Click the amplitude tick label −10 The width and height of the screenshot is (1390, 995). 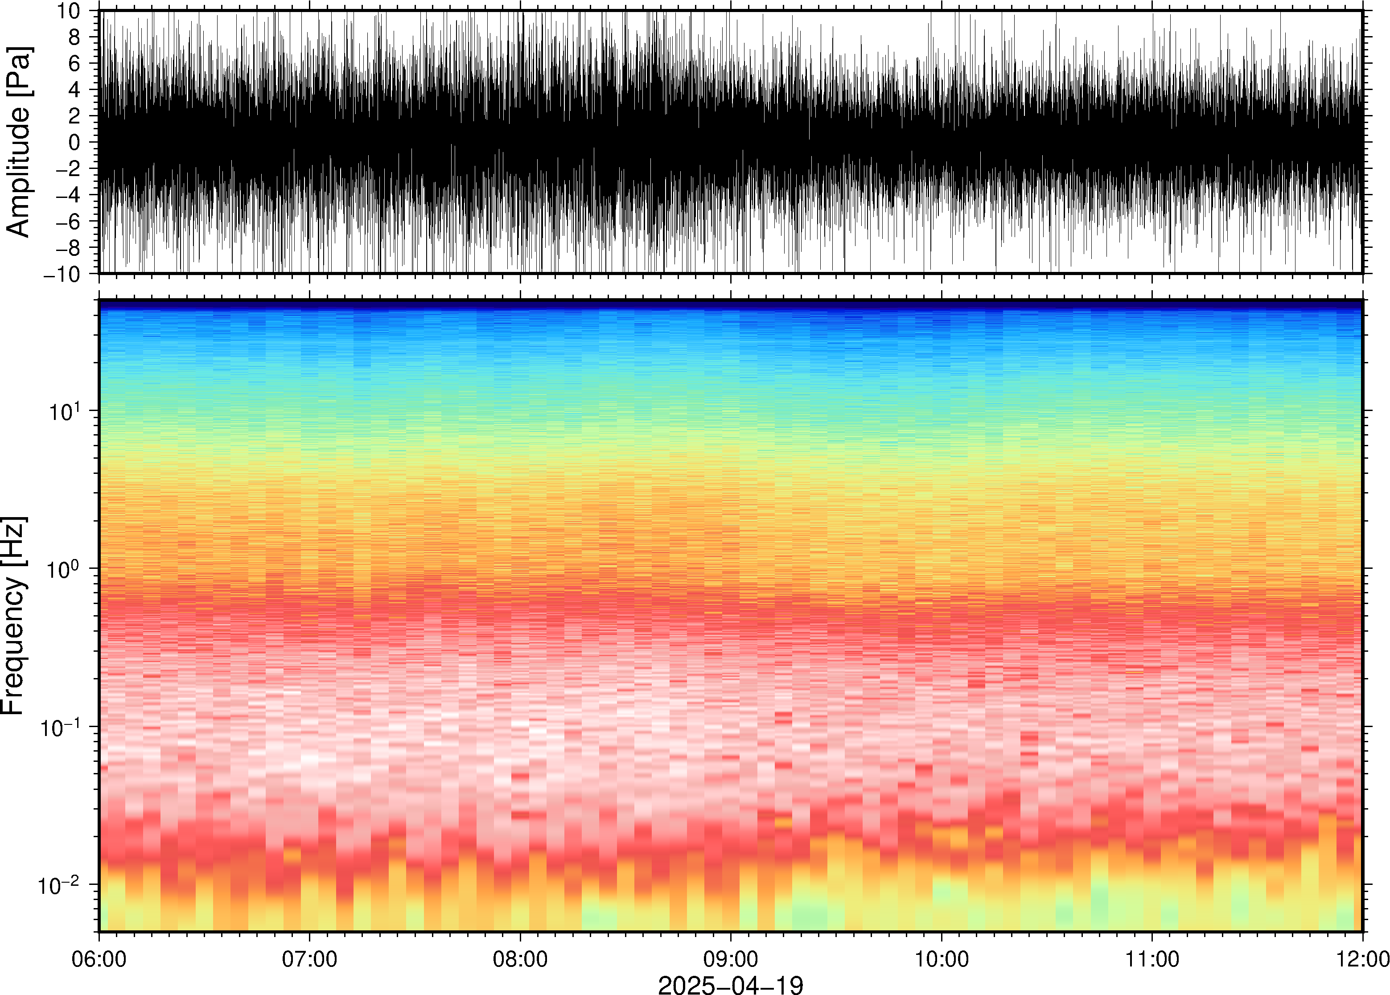point(62,274)
